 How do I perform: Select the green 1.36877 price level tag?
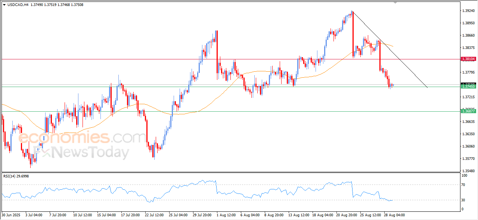click(x=468, y=111)
